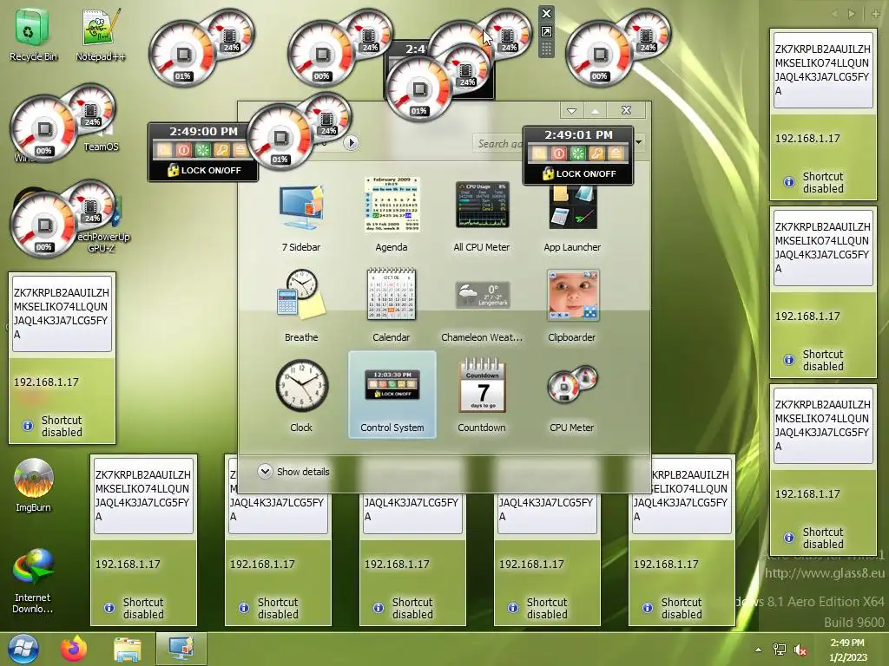Image resolution: width=889 pixels, height=666 pixels.
Task: Click red power icon on 2:49:00 PM gadget
Action: [183, 150]
